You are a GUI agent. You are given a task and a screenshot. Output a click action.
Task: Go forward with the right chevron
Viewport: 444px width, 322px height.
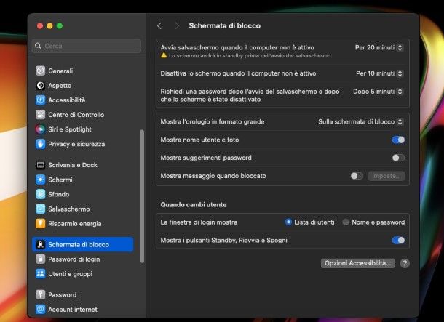[178, 26]
